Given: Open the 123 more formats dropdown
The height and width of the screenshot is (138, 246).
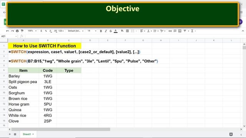Looking at the screenshot, I should point(61,31).
